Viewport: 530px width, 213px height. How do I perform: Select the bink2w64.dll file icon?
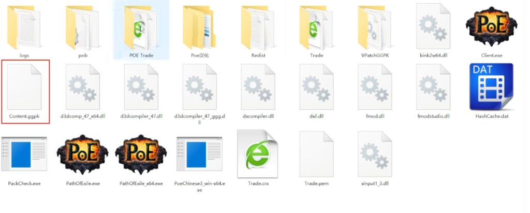[433, 26]
